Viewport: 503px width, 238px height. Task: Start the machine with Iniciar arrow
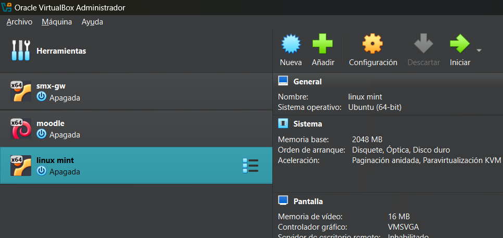coord(460,44)
